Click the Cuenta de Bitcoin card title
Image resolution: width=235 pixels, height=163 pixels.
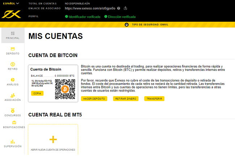pyautogui.click(x=46, y=69)
